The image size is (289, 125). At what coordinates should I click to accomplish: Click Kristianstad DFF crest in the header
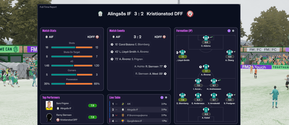click(190, 14)
